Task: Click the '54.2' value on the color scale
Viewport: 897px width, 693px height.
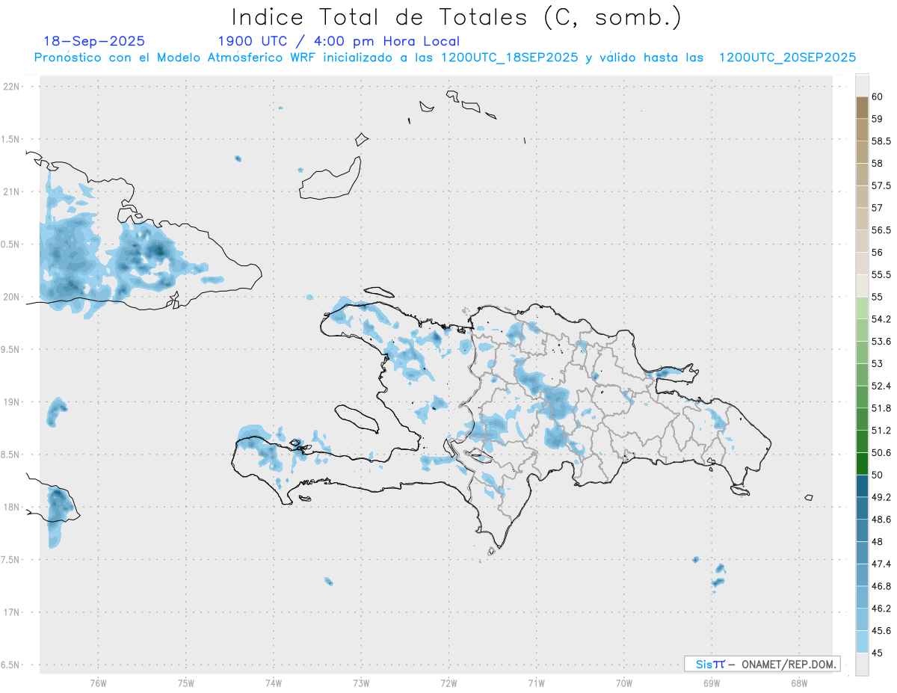Action: coord(881,319)
